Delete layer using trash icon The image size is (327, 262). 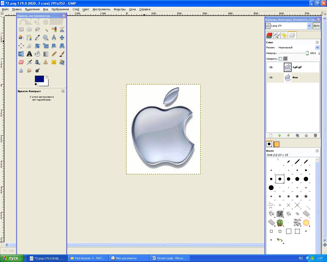tap(315, 135)
